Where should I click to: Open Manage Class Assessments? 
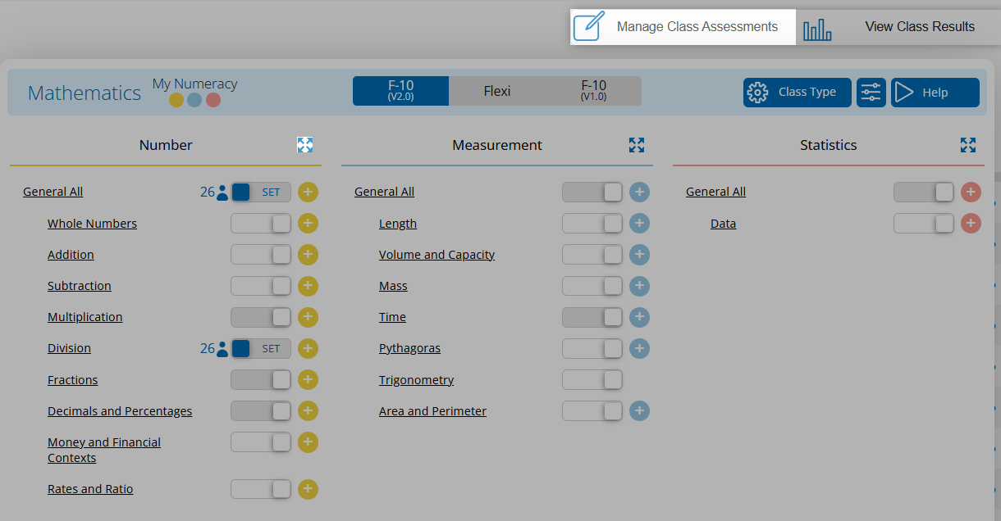click(x=683, y=27)
